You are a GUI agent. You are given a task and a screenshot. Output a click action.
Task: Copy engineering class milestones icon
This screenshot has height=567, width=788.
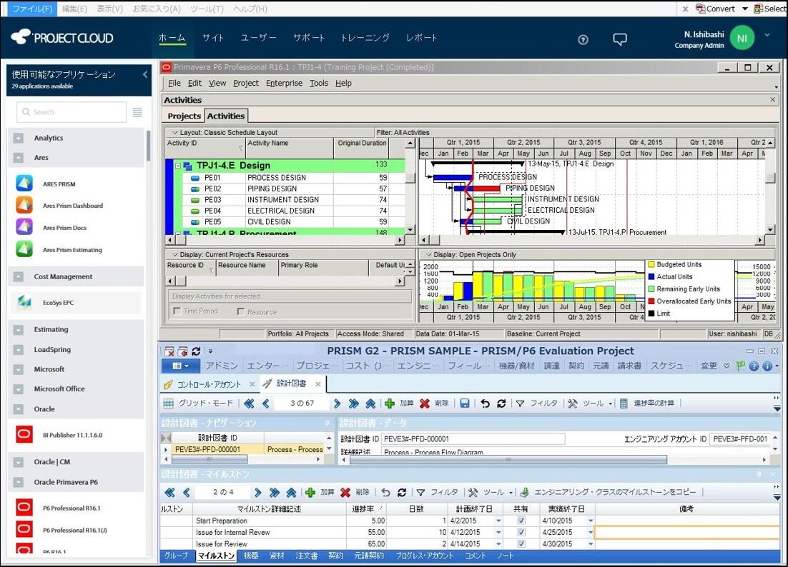(x=524, y=492)
